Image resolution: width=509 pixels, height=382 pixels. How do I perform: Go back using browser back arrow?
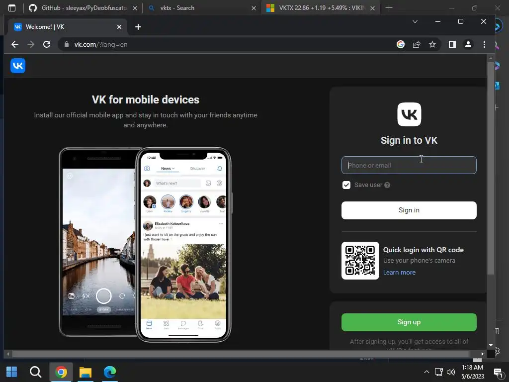(x=15, y=44)
